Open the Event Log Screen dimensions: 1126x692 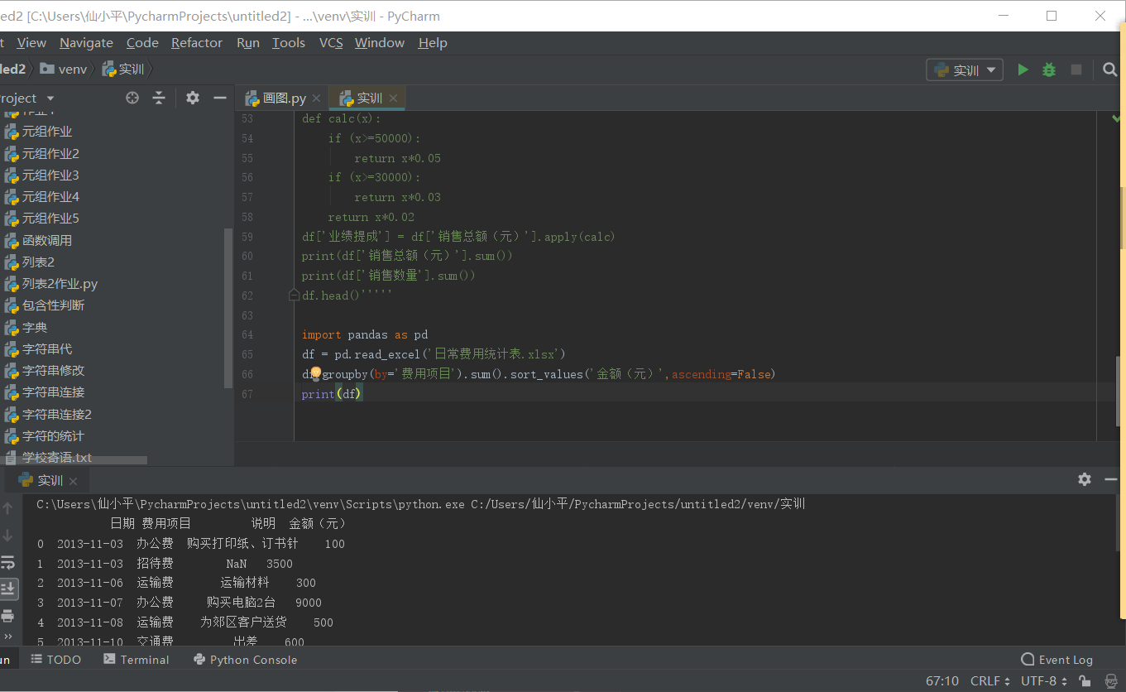1057,660
